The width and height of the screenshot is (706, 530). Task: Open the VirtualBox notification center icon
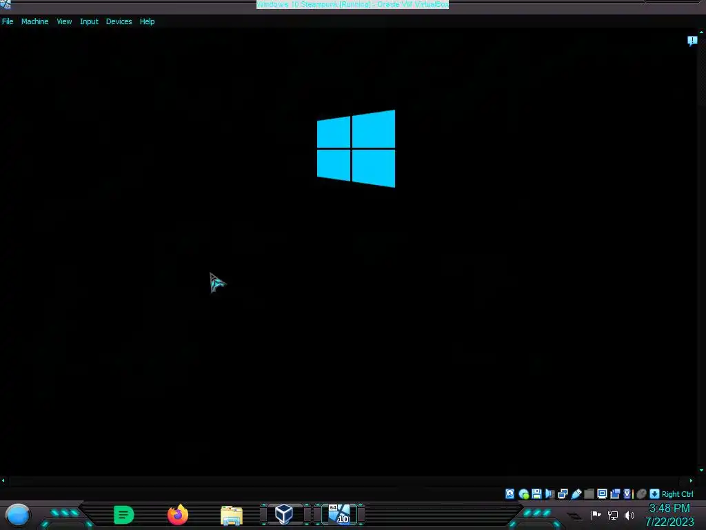[692, 41]
